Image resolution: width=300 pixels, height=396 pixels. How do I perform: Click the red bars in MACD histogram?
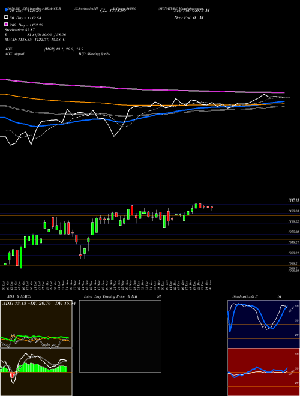12,374
